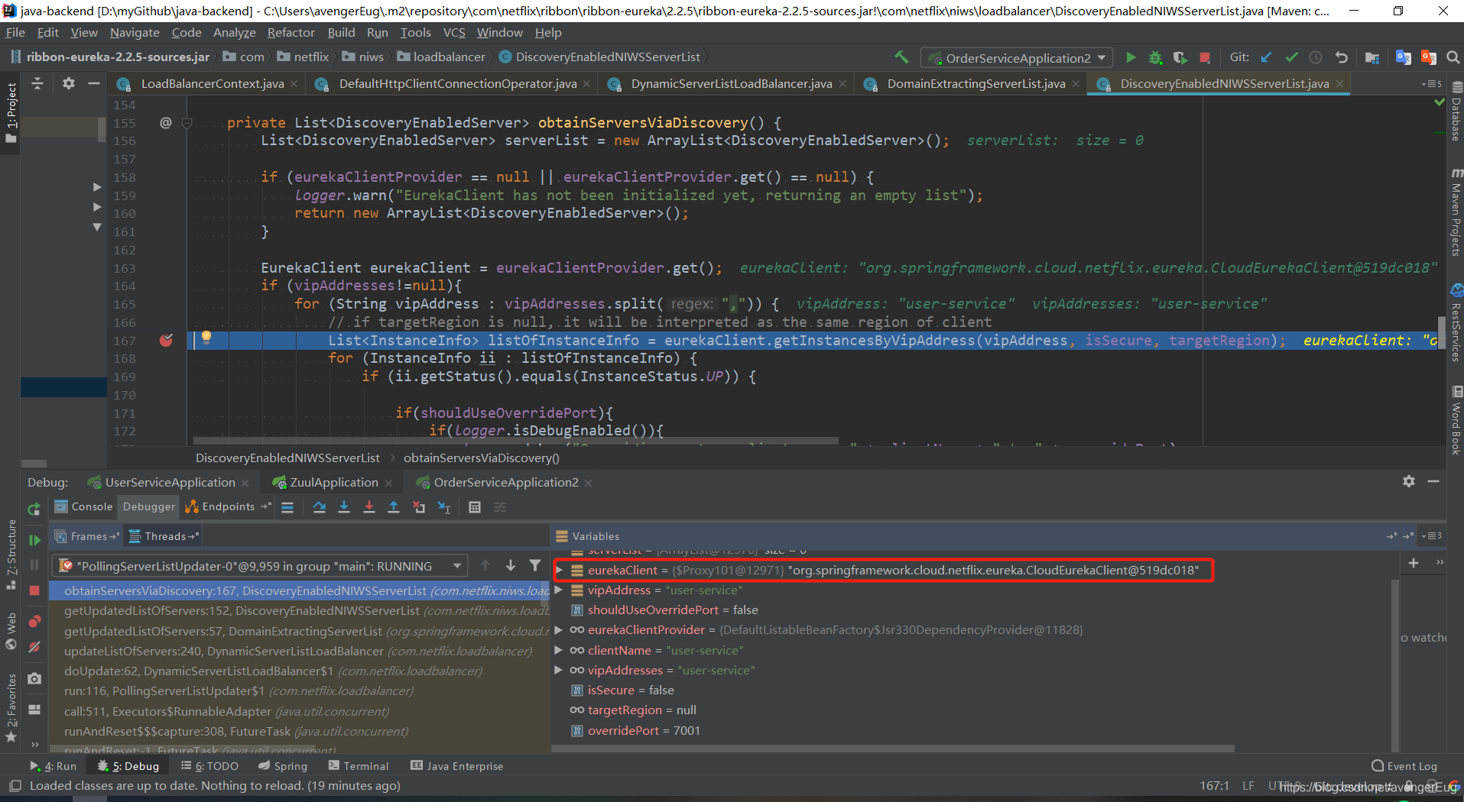The image size is (1464, 802).
Task: Select getUpdatedListOfServers:152 stack frame
Action: [300, 611]
